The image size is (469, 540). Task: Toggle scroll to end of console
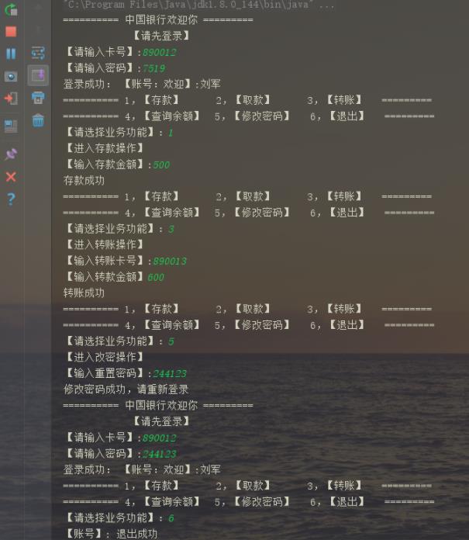tap(38, 74)
